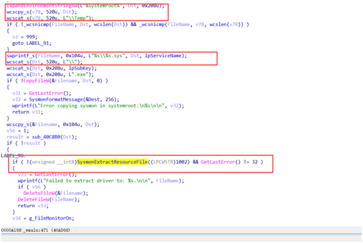Select the sub_40C8B0 function reference
This screenshot has width=363, height=243.
point(47,137)
